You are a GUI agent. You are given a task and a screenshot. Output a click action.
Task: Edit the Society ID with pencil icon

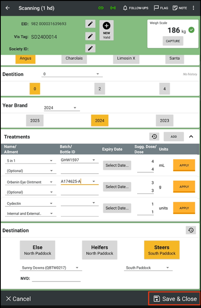point(90,48)
